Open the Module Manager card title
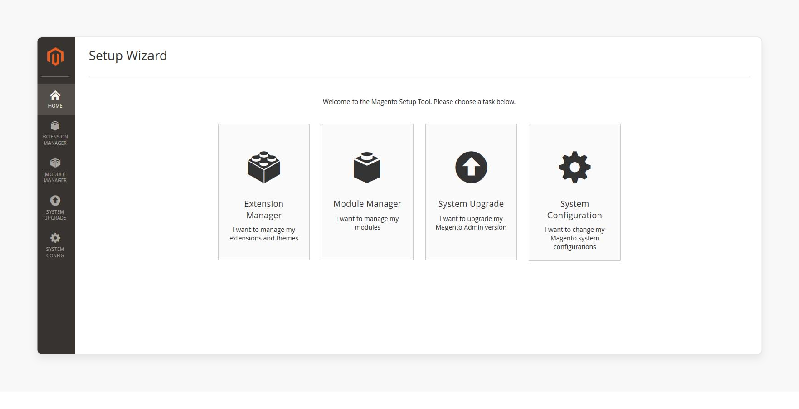Screen dimensions: 799x409 (367, 204)
